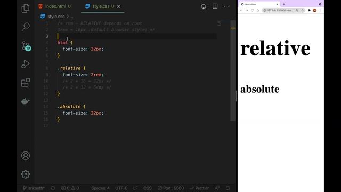
Task: Switch to the index.html tab
Action: (x=55, y=6)
